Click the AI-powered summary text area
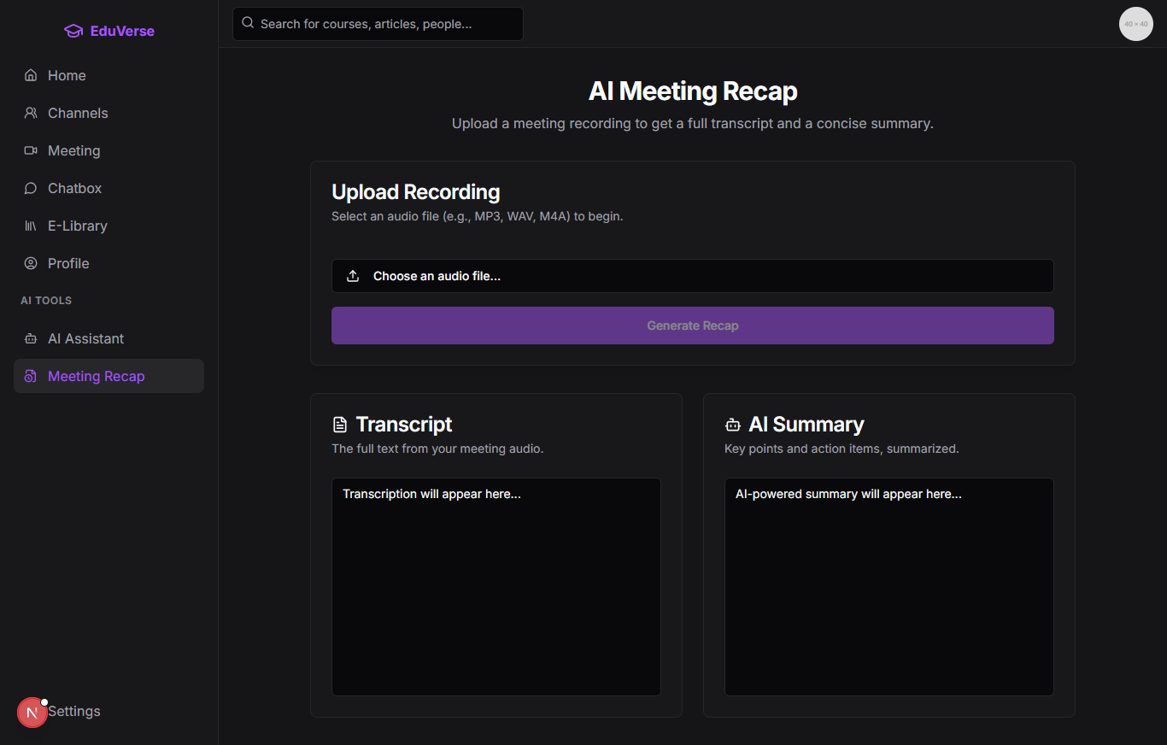The height and width of the screenshot is (745, 1167). [888, 586]
